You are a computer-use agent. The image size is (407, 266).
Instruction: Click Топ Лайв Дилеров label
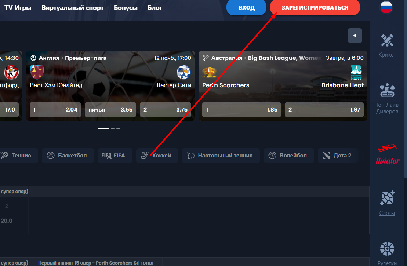tap(387, 108)
